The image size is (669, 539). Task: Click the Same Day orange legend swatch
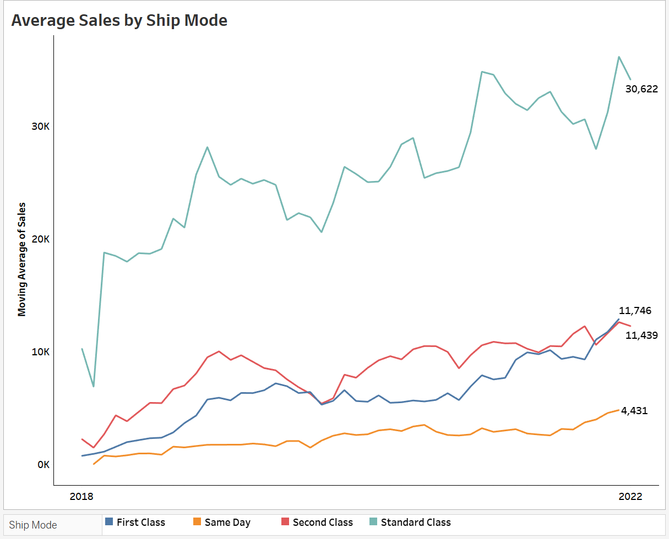[x=197, y=522]
